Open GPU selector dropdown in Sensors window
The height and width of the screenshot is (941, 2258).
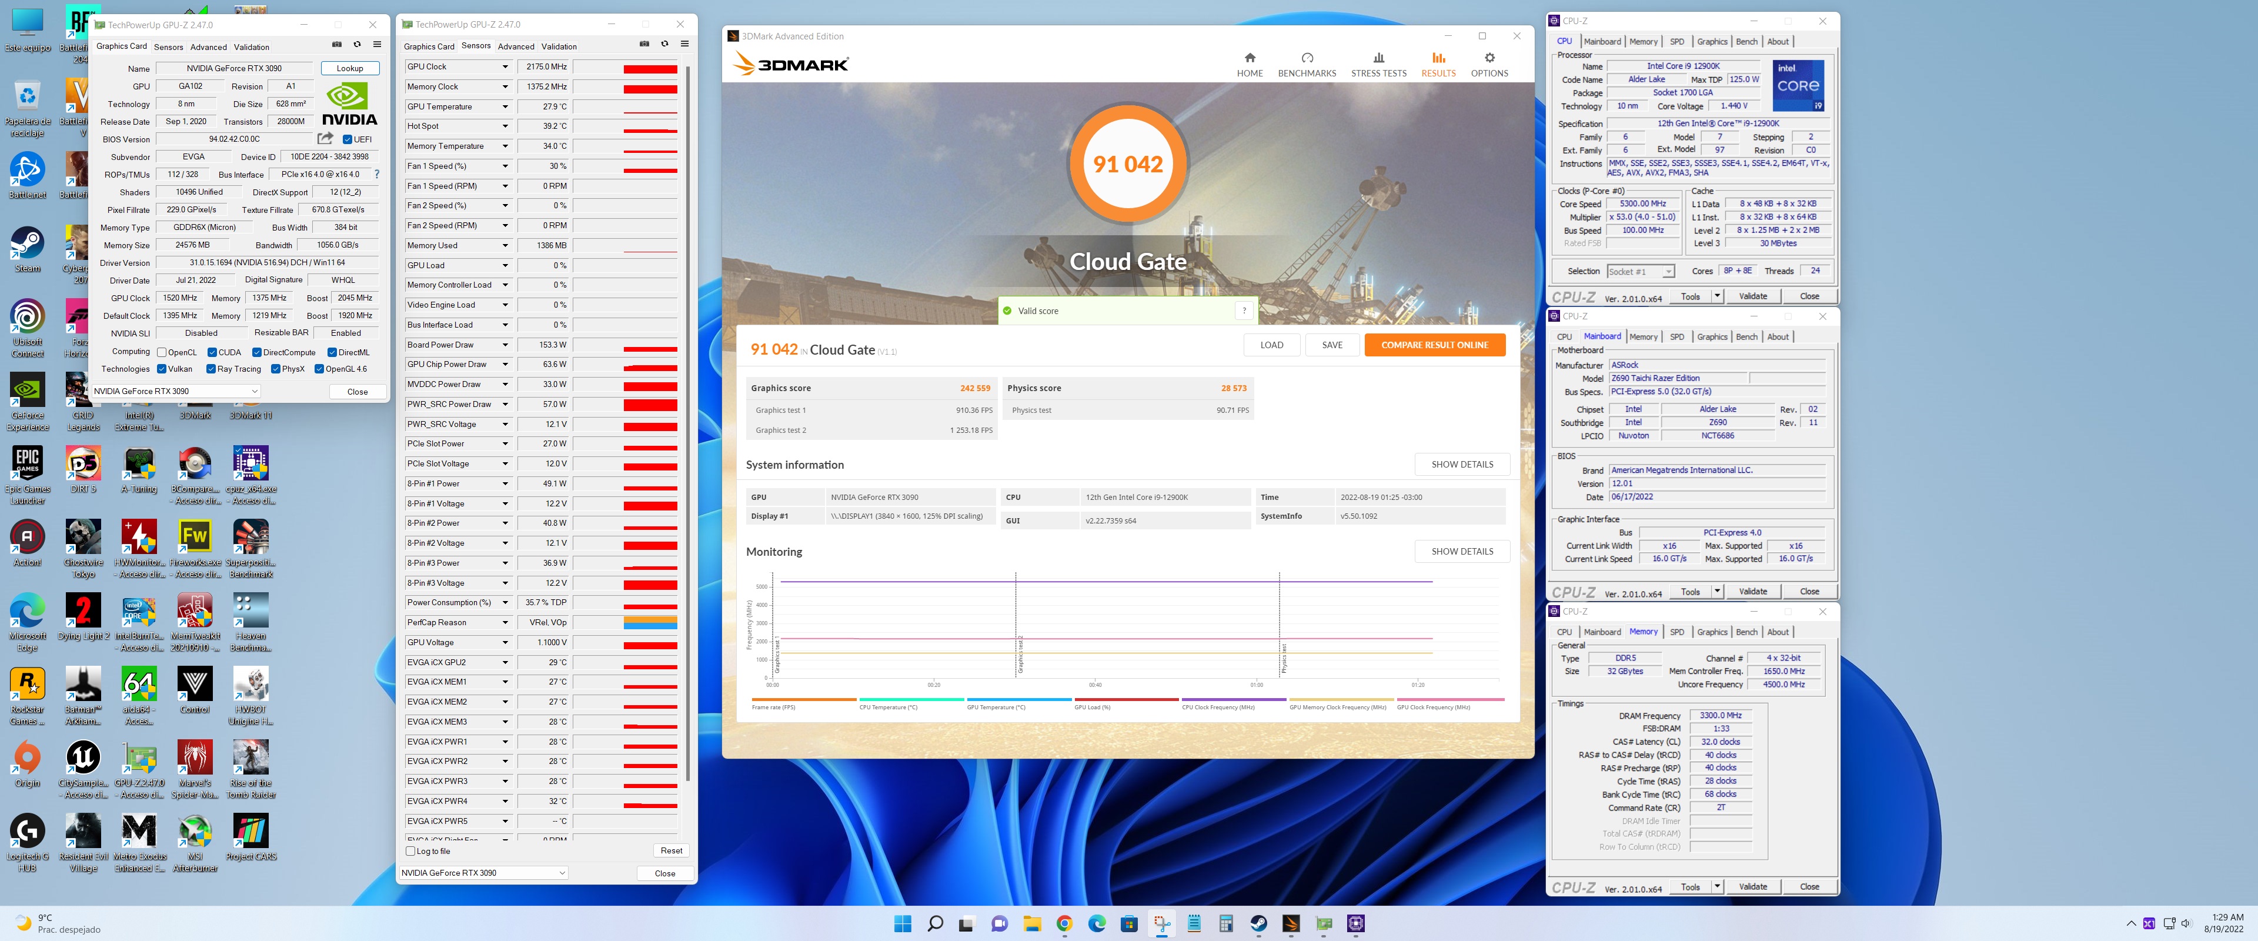click(x=484, y=873)
